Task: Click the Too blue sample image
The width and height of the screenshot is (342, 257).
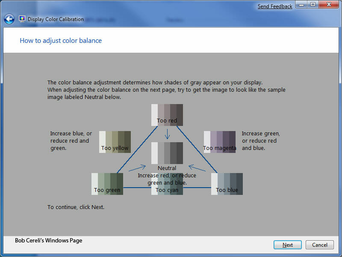Action: 227,184
